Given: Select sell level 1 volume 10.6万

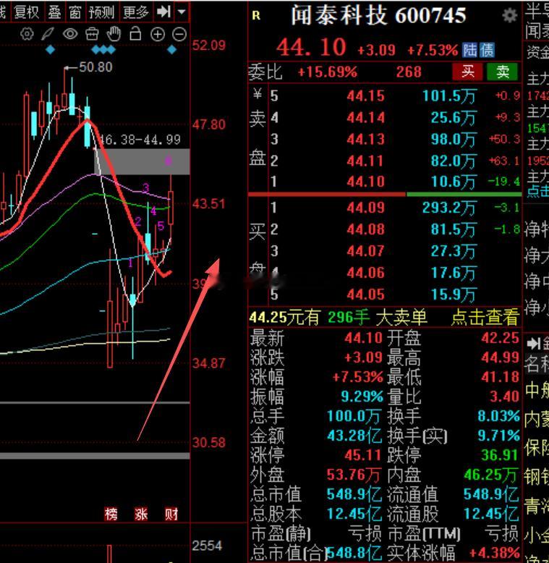Looking at the screenshot, I should (454, 182).
